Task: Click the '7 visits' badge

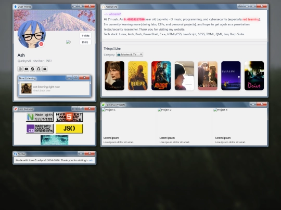Action: pyautogui.click(x=85, y=36)
